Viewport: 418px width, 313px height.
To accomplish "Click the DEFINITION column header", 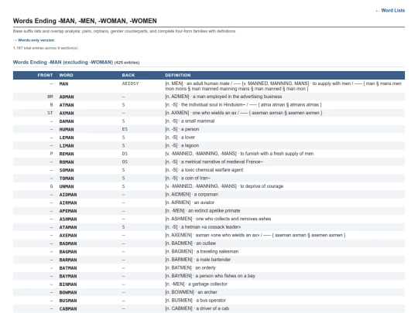I will tap(178, 75).
